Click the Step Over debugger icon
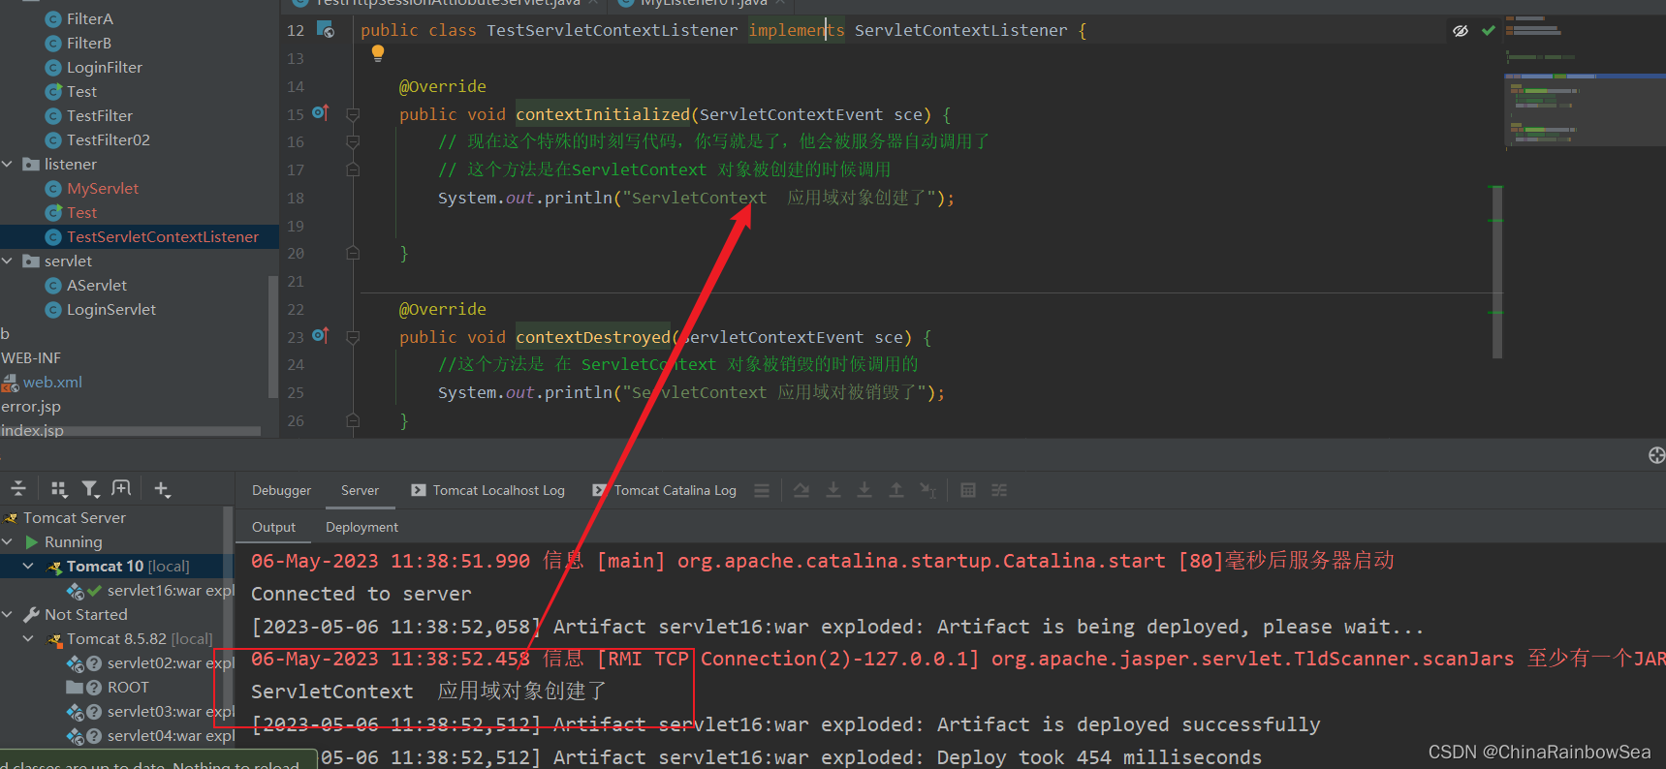Viewport: 1666px width, 769px height. coord(802,490)
